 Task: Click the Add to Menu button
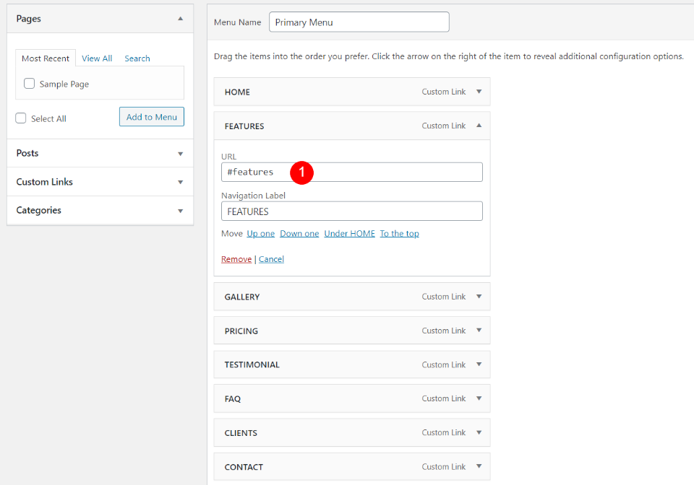pyautogui.click(x=152, y=117)
